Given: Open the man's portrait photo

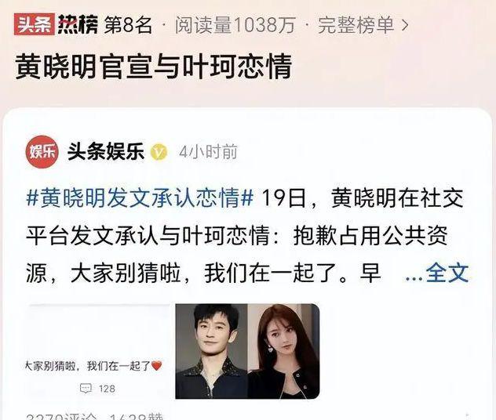Looking at the screenshot, I should pos(211,351).
